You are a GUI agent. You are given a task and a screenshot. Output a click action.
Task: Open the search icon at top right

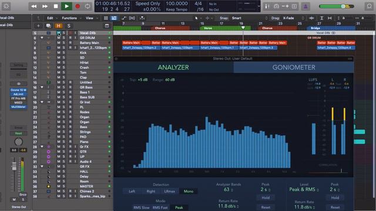pyautogui.click(x=370, y=6)
